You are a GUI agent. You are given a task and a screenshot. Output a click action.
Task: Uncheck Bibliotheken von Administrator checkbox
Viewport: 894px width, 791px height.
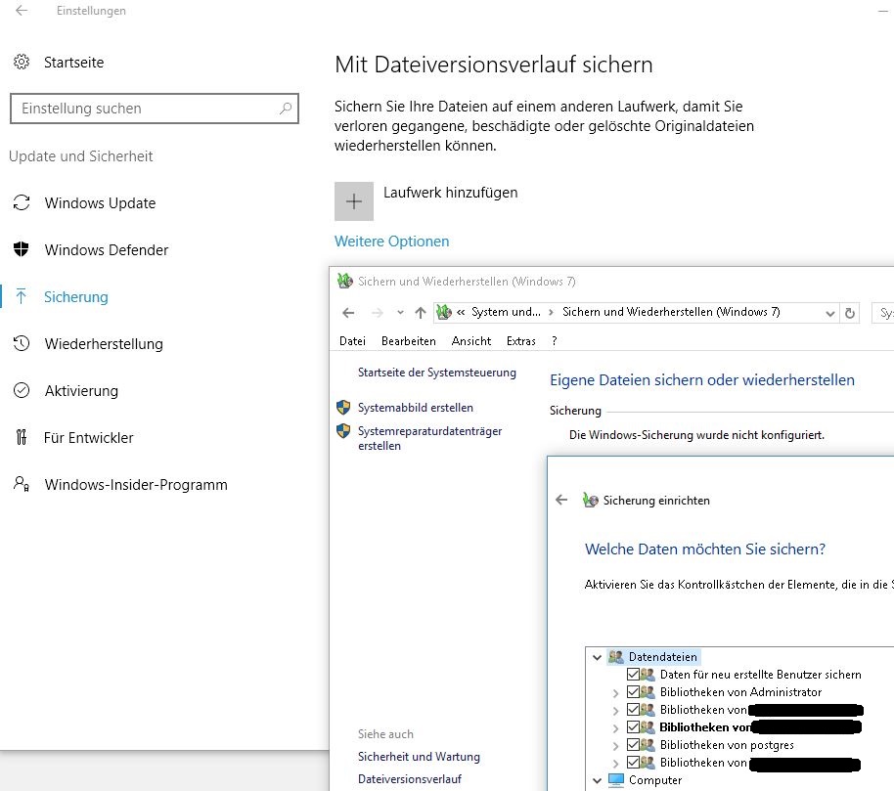[633, 692]
